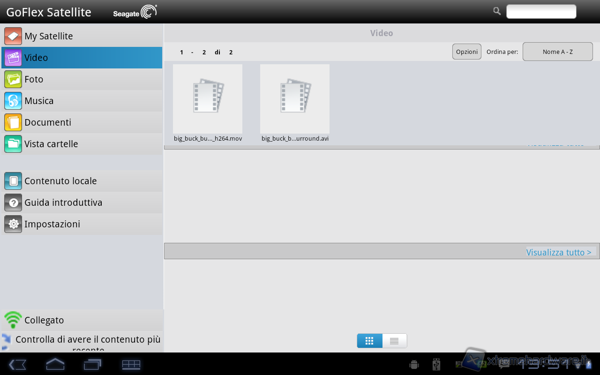The height and width of the screenshot is (375, 600).
Task: Click the Impostazioni gear icon
Action: pyautogui.click(x=13, y=224)
